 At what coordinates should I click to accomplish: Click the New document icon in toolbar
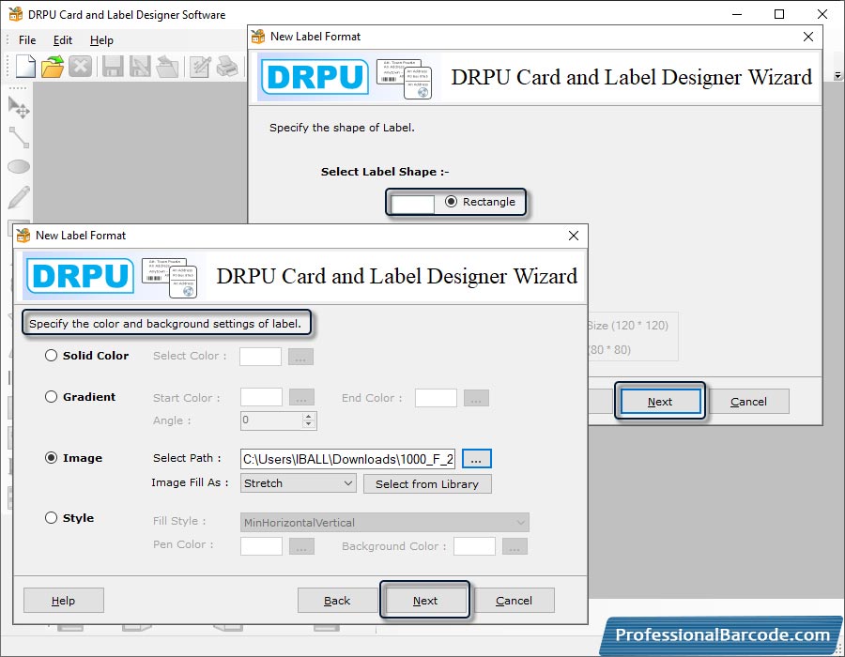point(25,67)
